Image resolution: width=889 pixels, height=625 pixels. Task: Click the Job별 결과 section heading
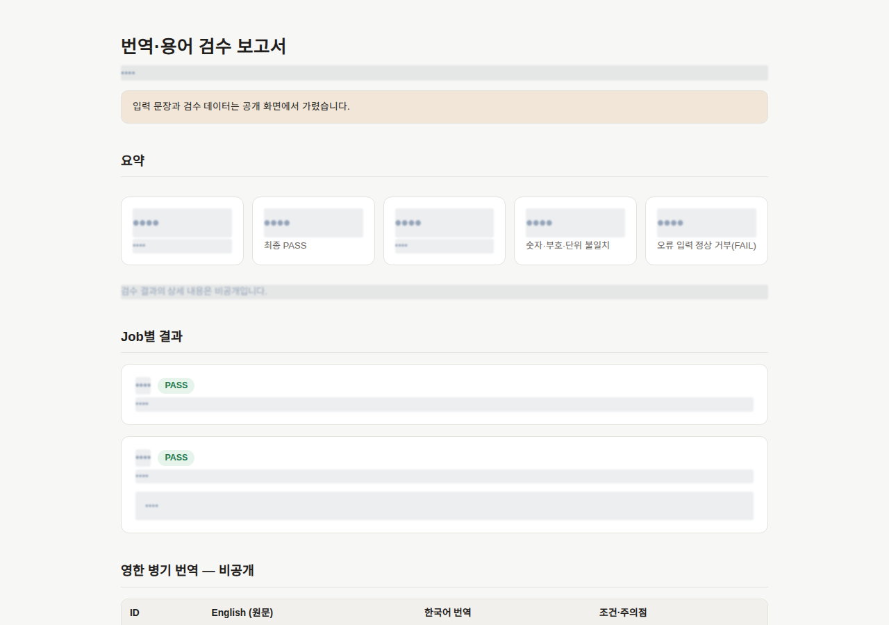151,336
